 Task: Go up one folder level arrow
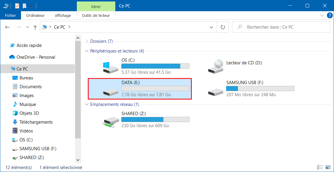[35, 27]
